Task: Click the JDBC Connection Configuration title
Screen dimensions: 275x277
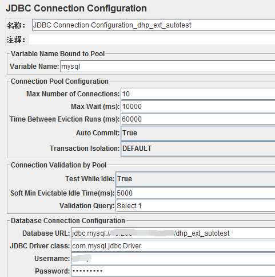Action: (76, 9)
